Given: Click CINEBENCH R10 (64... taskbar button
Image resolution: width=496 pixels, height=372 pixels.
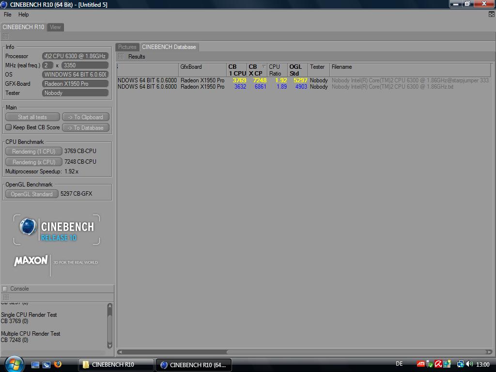Looking at the screenshot, I should coord(194,365).
